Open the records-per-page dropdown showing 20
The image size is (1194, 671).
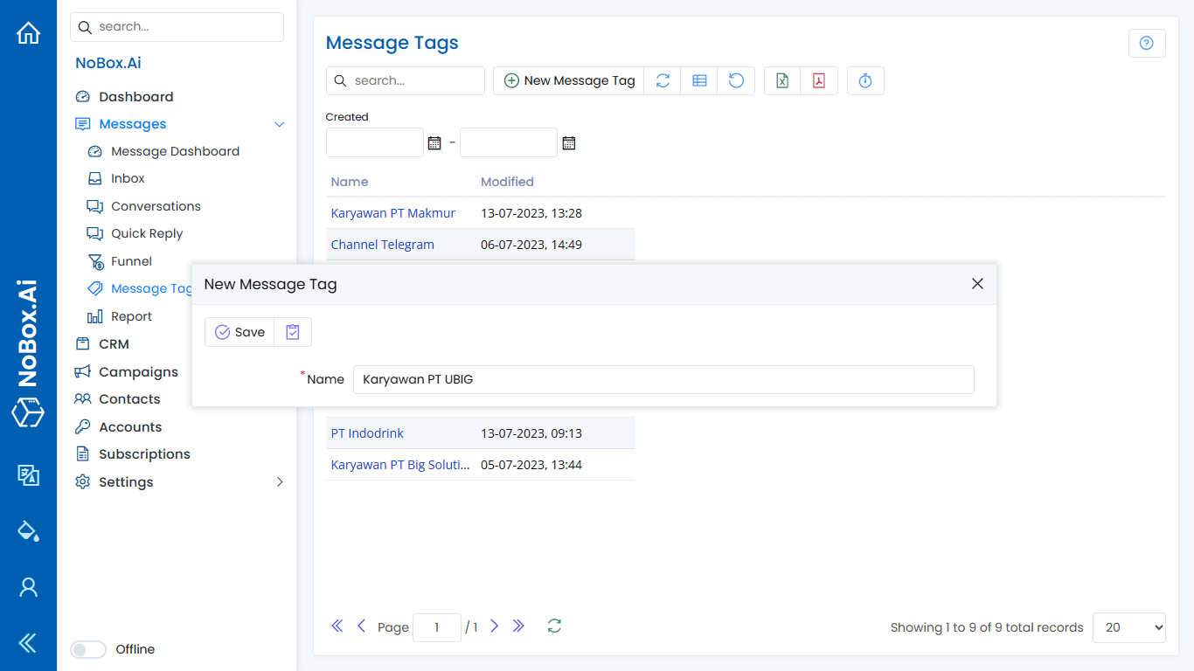(1128, 627)
